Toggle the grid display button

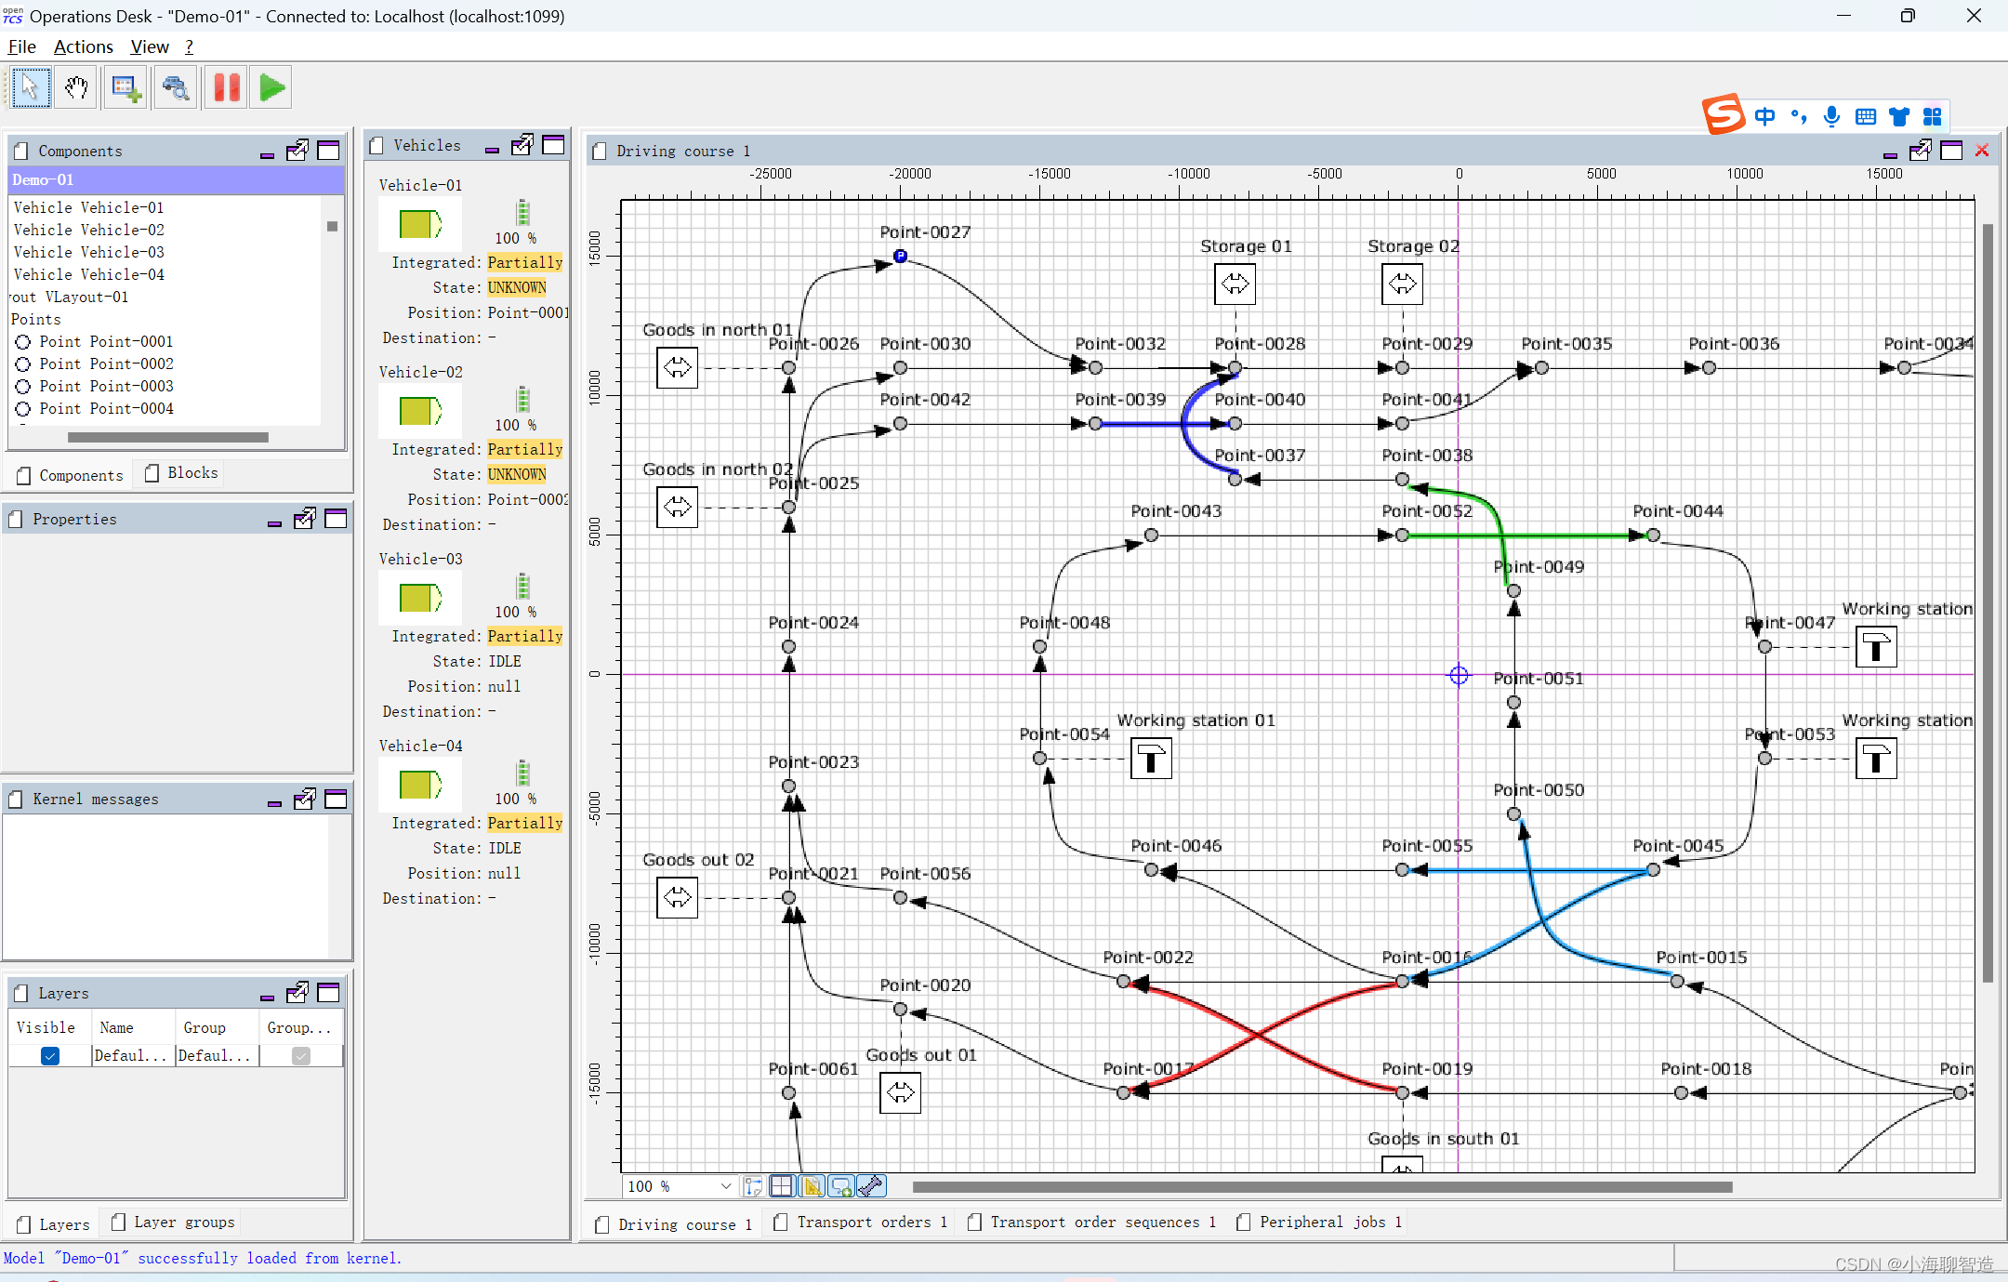tap(783, 1186)
